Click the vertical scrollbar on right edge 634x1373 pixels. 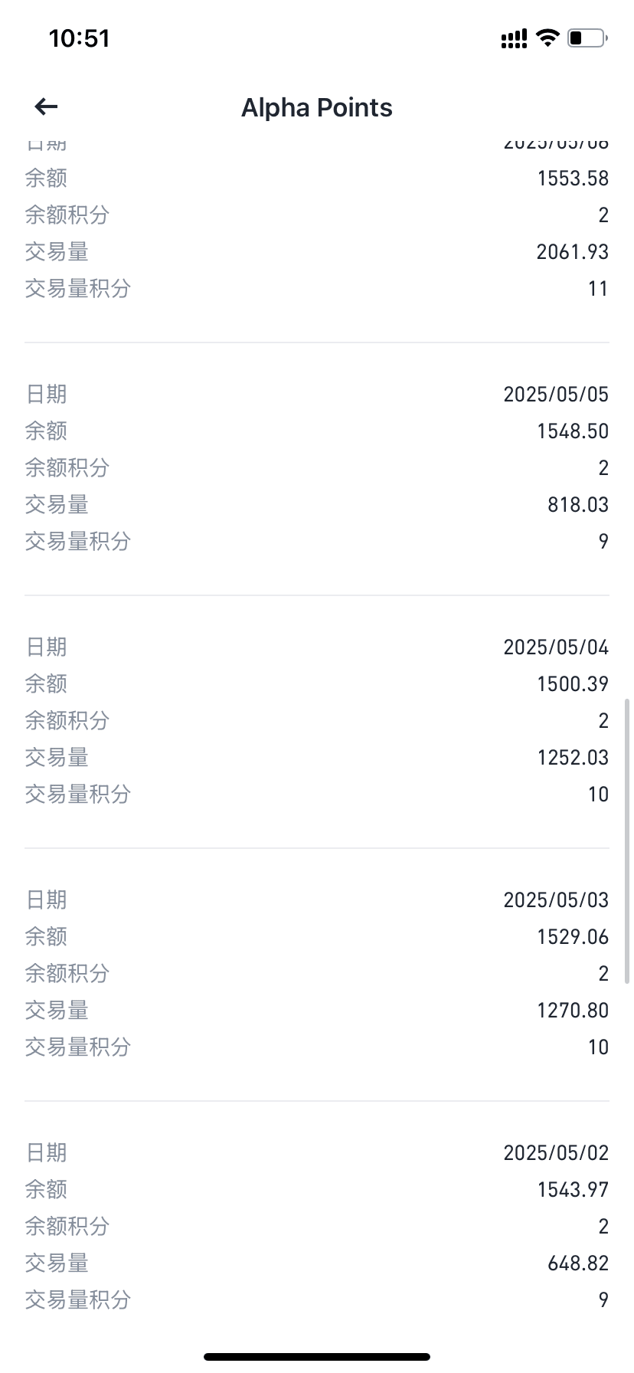click(628, 839)
